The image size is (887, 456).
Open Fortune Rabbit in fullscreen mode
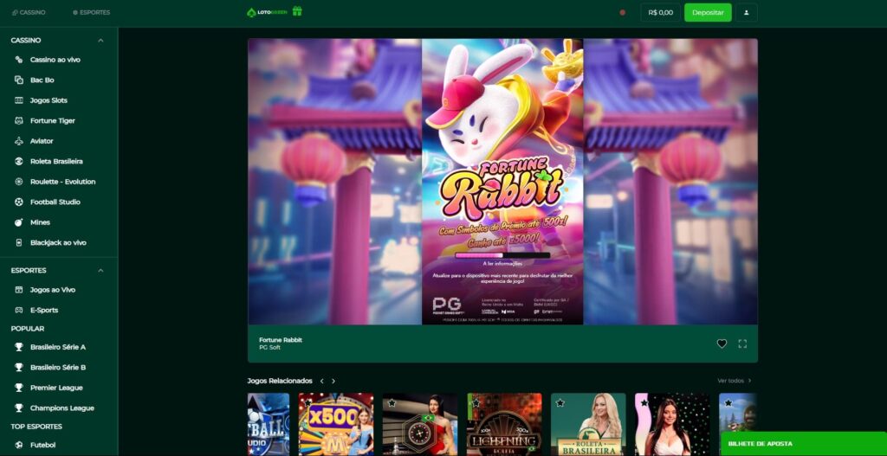tap(742, 344)
